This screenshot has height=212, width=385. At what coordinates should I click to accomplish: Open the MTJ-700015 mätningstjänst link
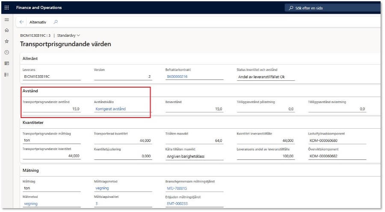pos(177,188)
